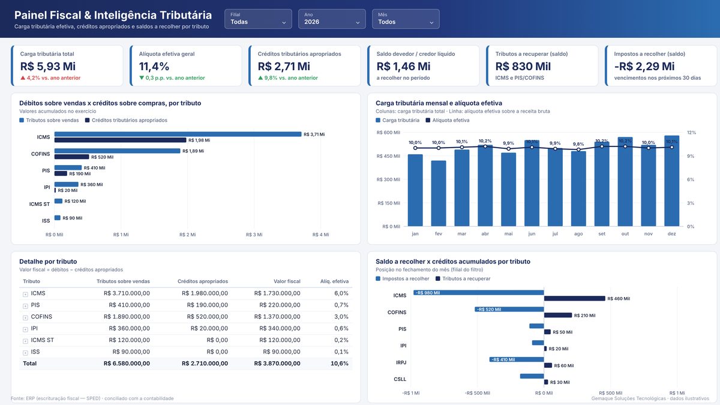Screen dimensions: 720x405
Task: Select Saldo devedor value R$ 1,46 Mi
Action: 403,66
